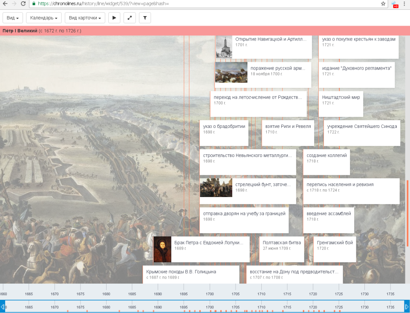This screenshot has height=313, width=410.
Task: Open the отправка дворян на учебу за границей card
Action: (x=244, y=220)
